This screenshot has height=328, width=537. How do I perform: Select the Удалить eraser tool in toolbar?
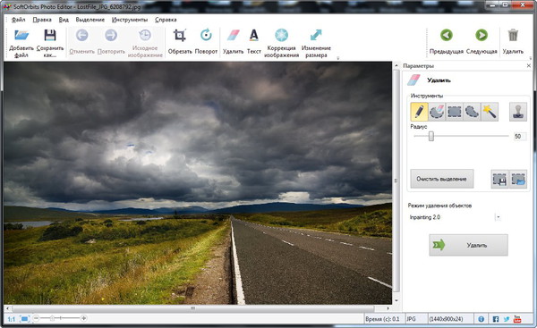(233, 35)
